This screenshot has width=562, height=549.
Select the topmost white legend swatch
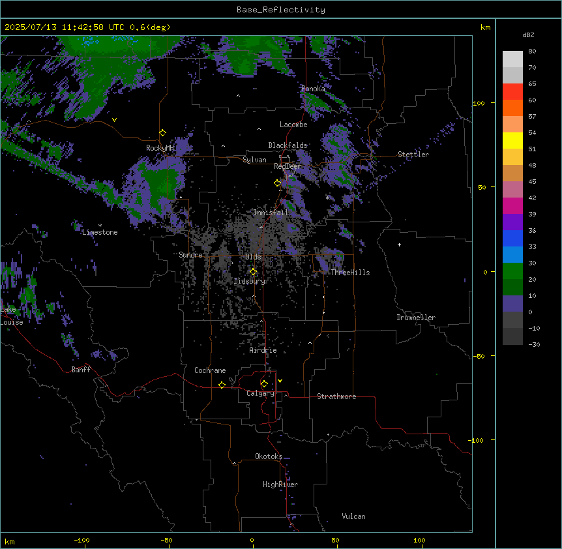click(512, 59)
